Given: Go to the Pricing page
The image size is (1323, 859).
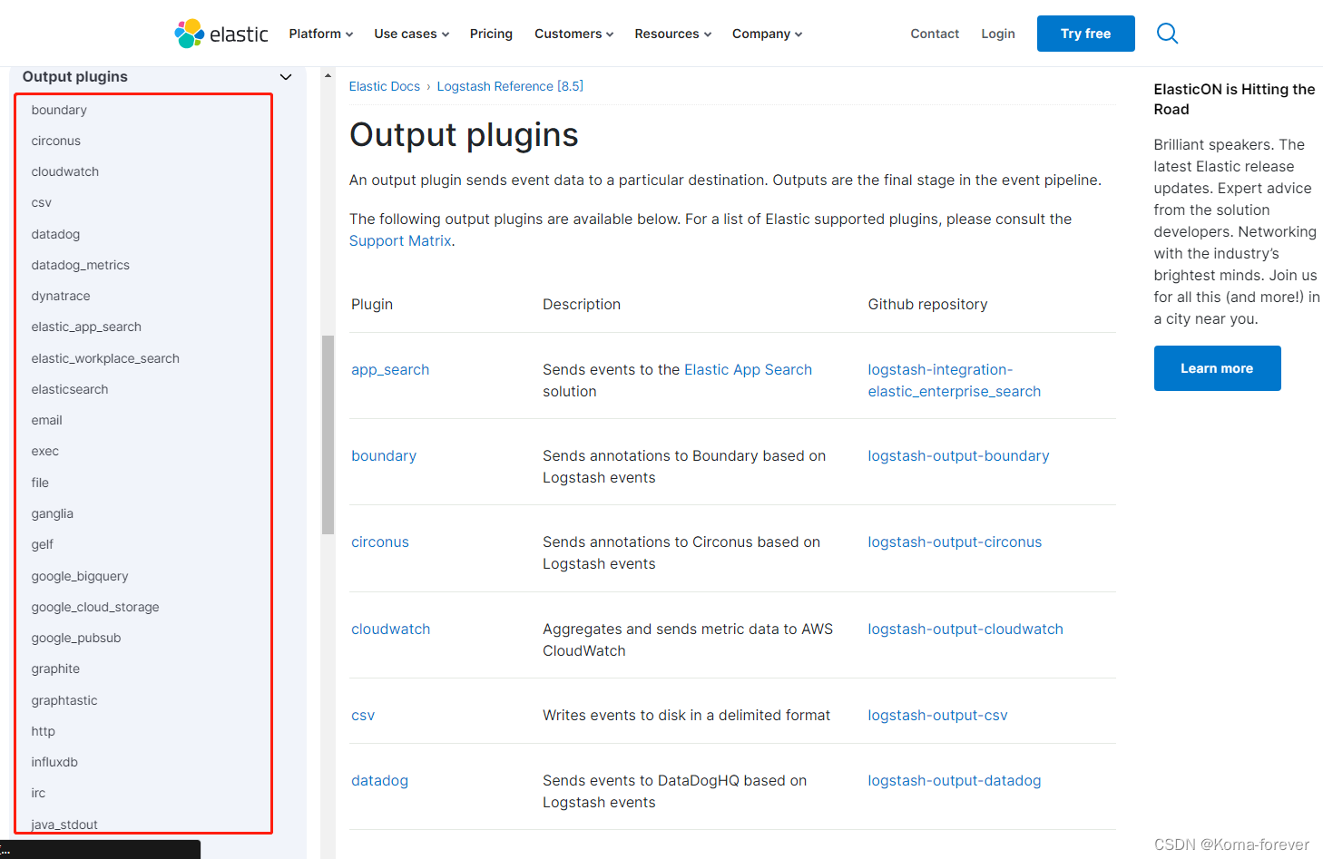Looking at the screenshot, I should (491, 34).
